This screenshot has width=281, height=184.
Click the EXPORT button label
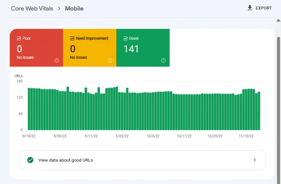264,8
